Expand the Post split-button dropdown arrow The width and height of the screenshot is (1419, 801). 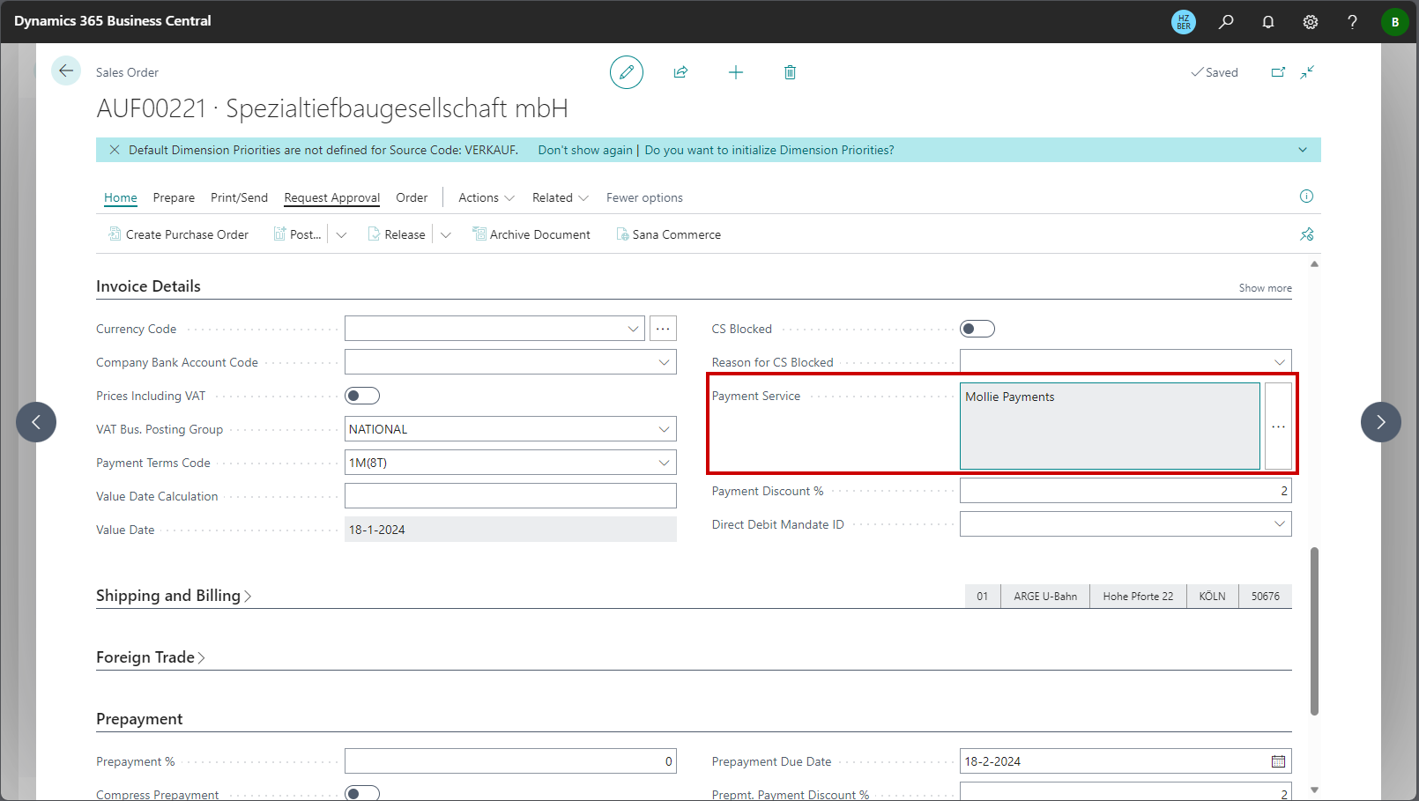pos(341,234)
